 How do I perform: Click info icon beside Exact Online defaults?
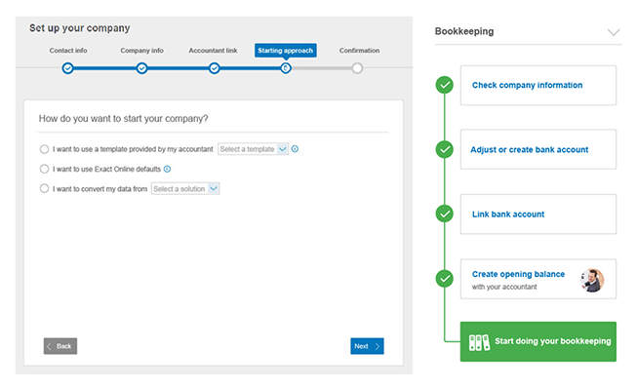tap(167, 169)
